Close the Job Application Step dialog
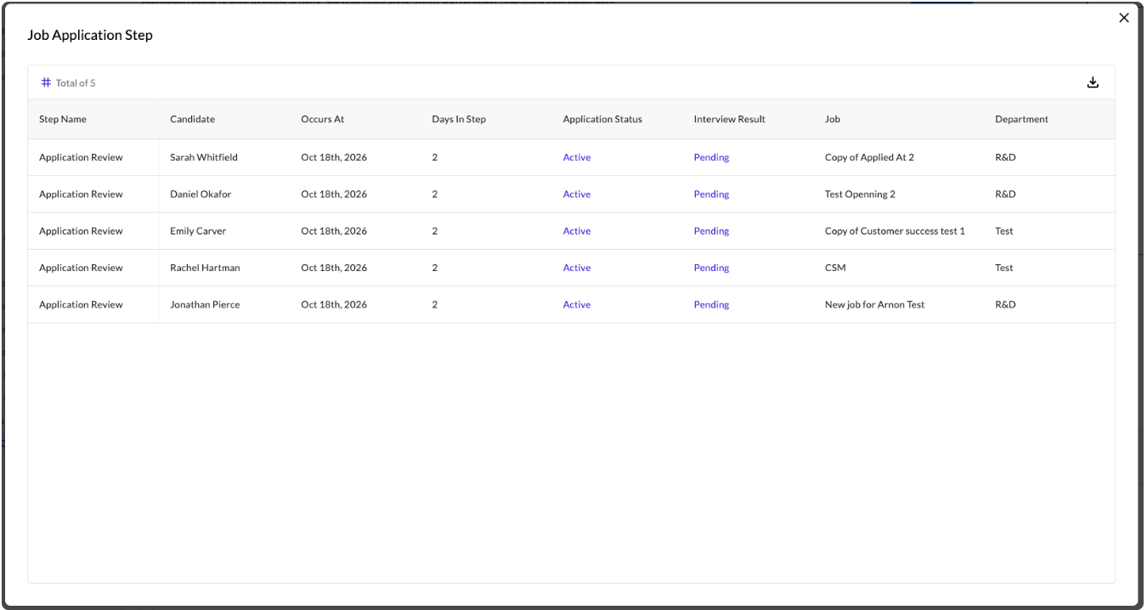This screenshot has width=1147, height=610. point(1124,18)
